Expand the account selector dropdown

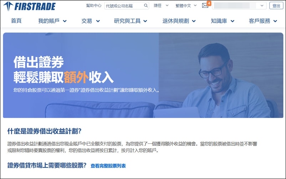click(x=239, y=6)
